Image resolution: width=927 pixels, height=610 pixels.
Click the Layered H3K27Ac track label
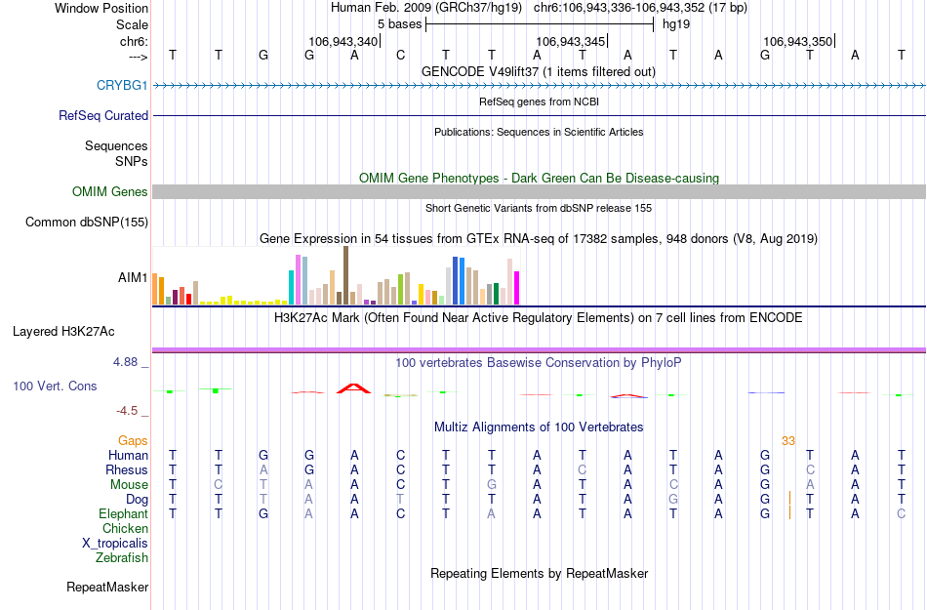point(63,332)
